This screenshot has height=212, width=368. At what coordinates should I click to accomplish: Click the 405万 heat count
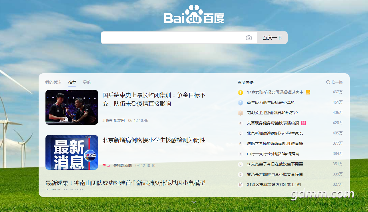tap(338, 133)
